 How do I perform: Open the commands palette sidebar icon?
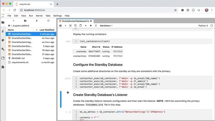[3, 40]
